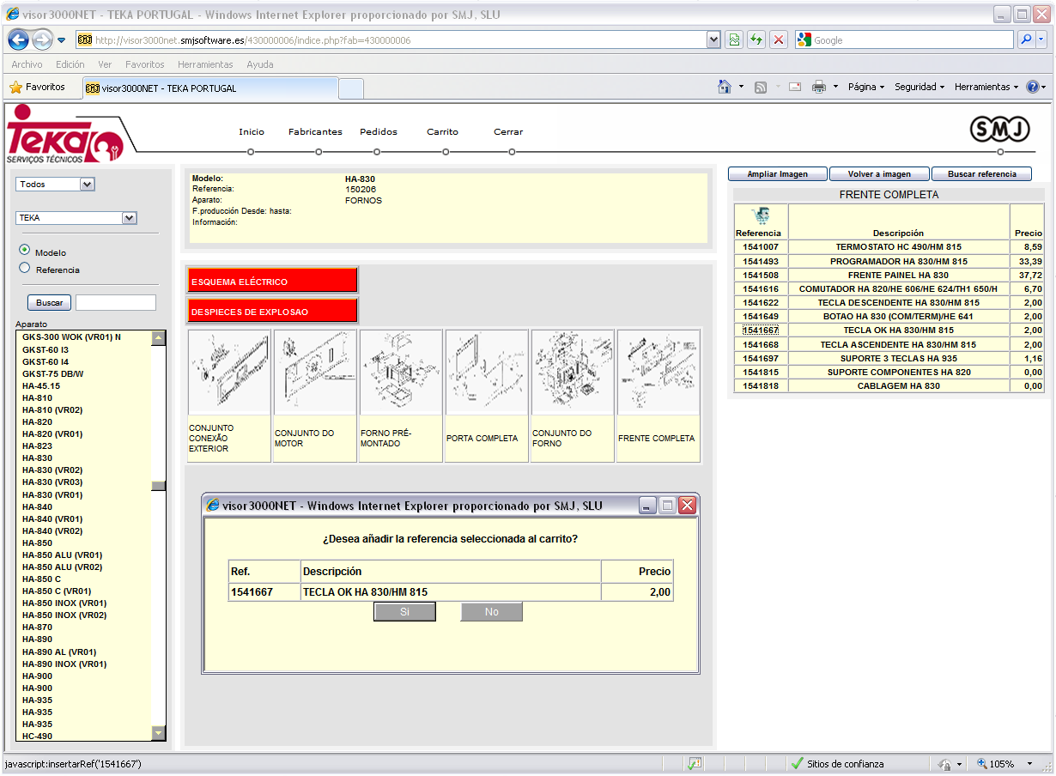This screenshot has width=1056, height=776.
Task: Go to Inicio in the navigation
Action: click(x=252, y=131)
